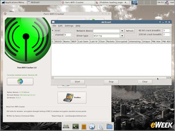Open the blue folder icon in the dock
Screen dimensions: 175x131
click(x=110, y=127)
